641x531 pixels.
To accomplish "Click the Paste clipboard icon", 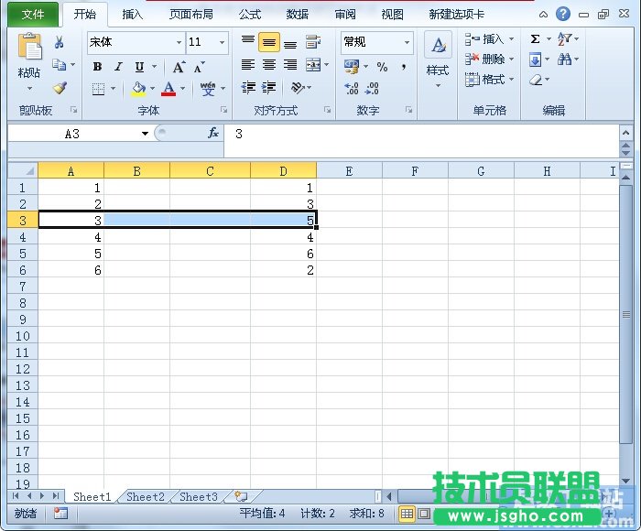I will click(x=29, y=46).
